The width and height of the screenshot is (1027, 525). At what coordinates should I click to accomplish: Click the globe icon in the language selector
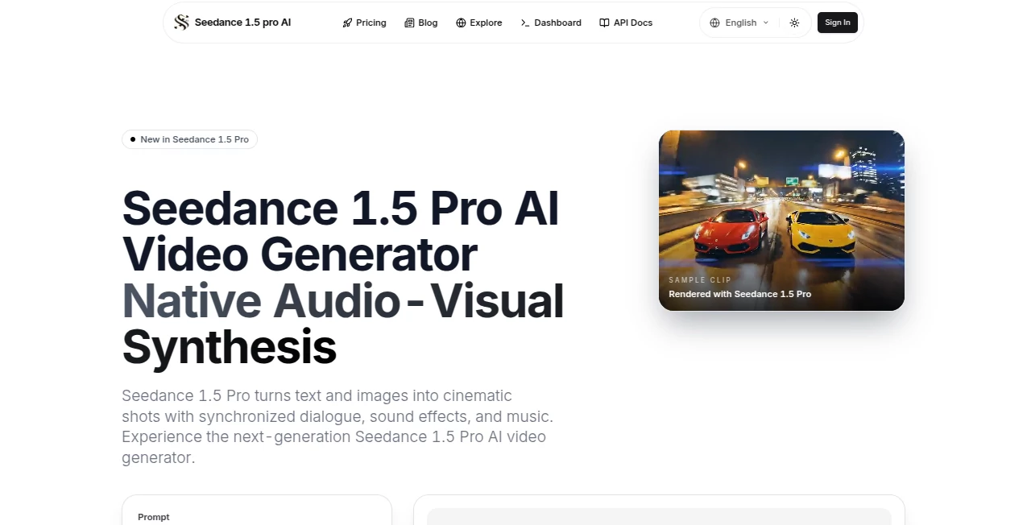[714, 23]
